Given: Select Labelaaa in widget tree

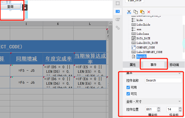Looking at the screenshot, I should click(143, 34).
